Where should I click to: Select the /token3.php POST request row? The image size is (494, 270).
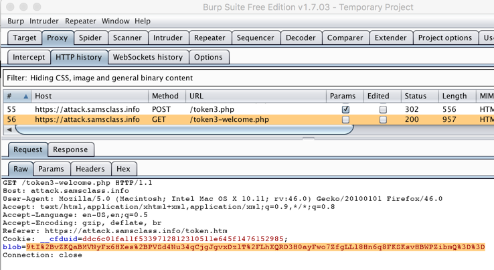pos(248,109)
